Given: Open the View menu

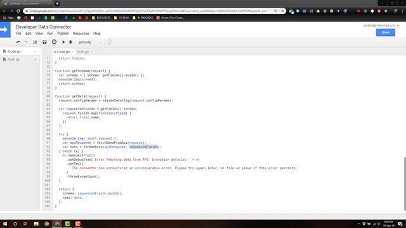Looking at the screenshot, I should click(x=39, y=34).
